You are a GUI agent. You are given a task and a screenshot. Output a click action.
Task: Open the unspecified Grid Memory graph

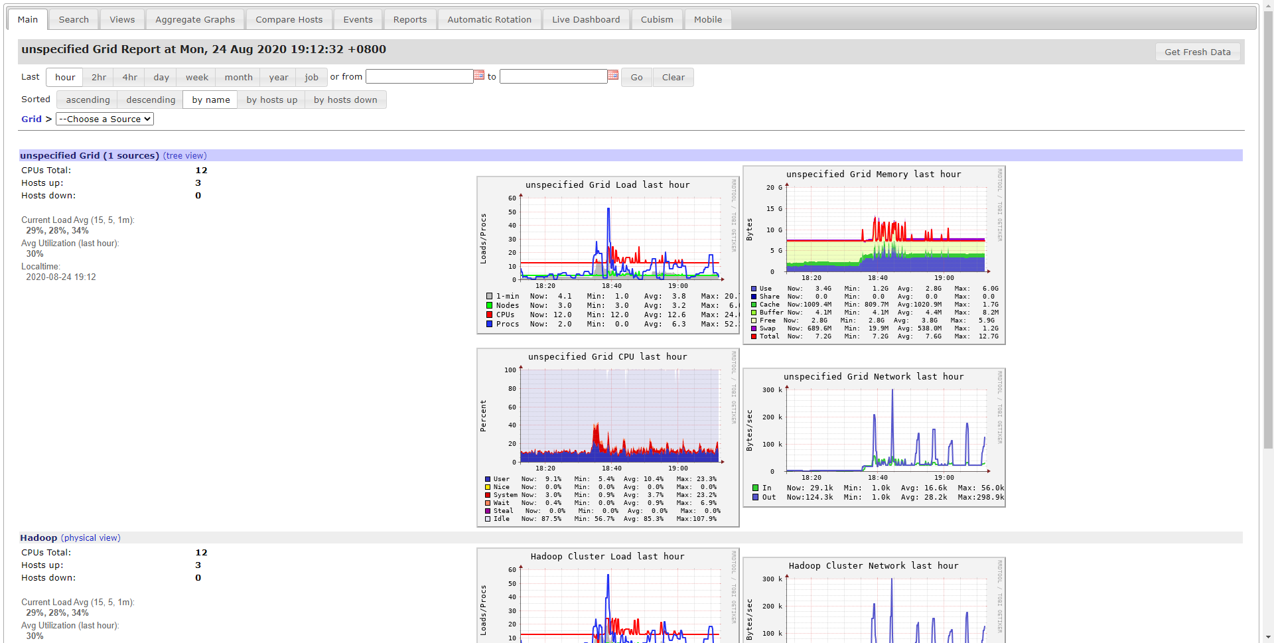point(874,255)
